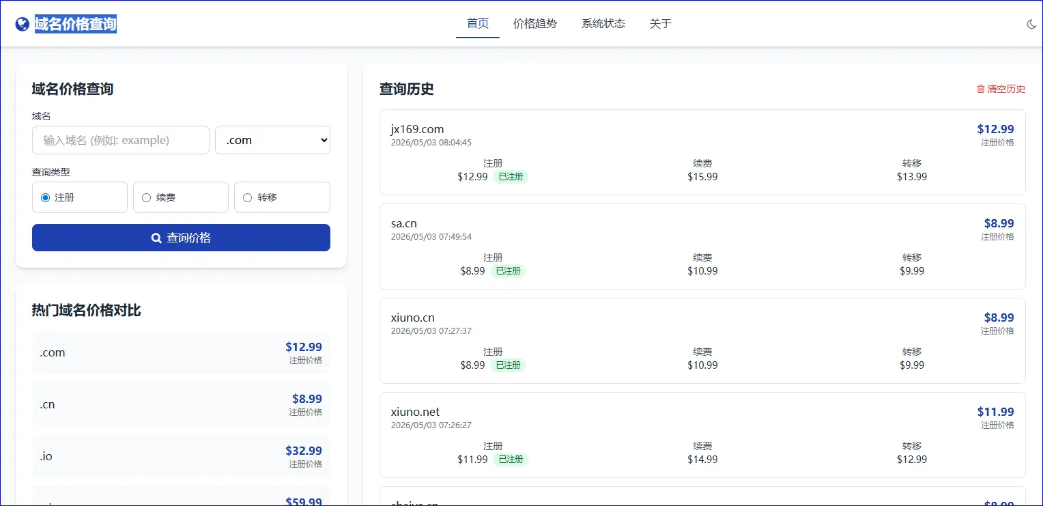Focus the domain name input field
This screenshot has width=1043, height=506.
pyautogui.click(x=121, y=140)
